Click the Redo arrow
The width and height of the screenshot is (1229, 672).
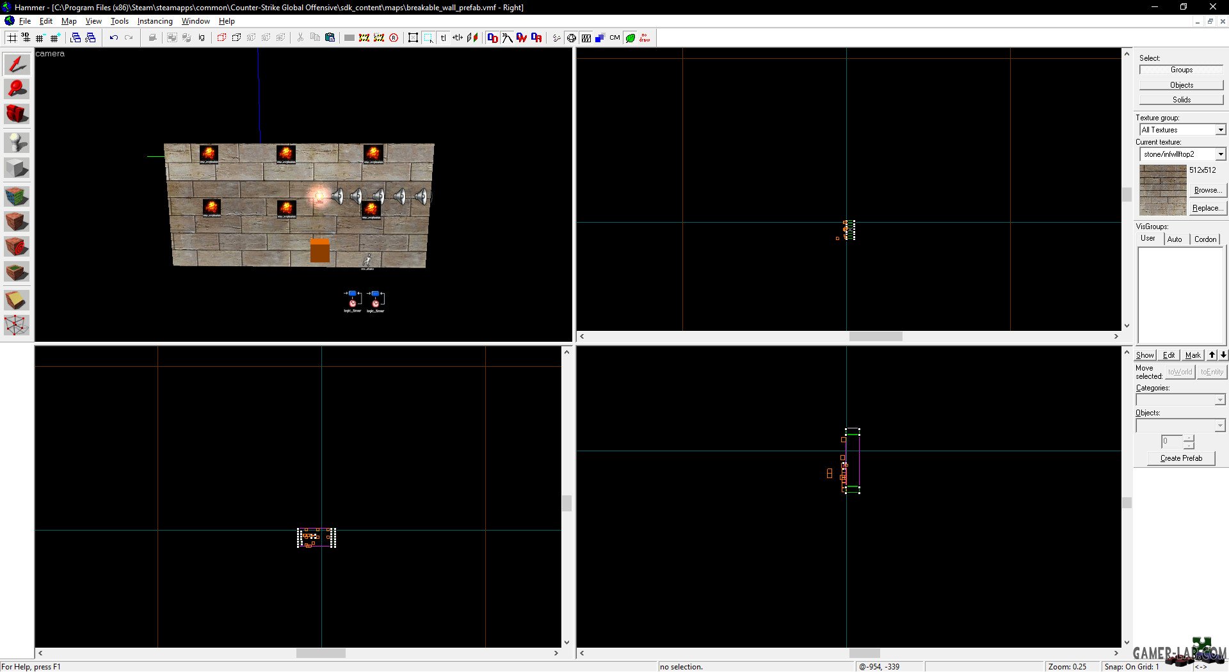coord(129,38)
